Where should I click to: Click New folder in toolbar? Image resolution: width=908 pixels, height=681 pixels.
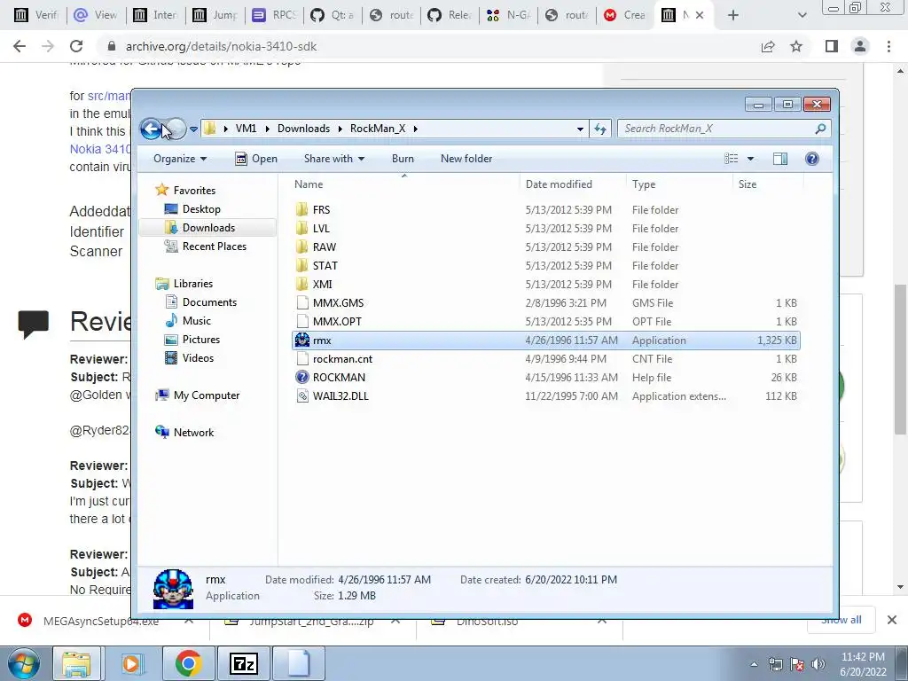pos(466,159)
